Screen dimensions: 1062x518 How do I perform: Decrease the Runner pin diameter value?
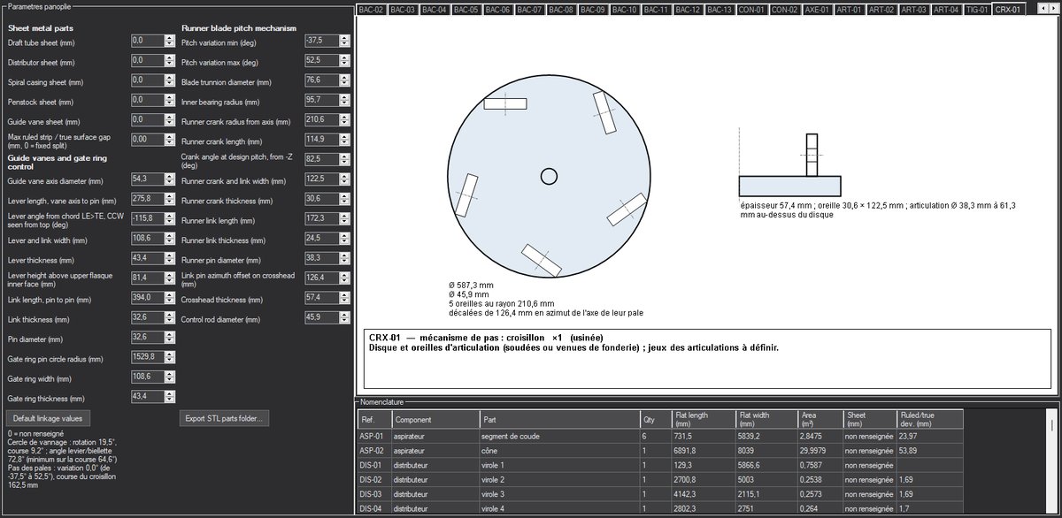(x=344, y=263)
